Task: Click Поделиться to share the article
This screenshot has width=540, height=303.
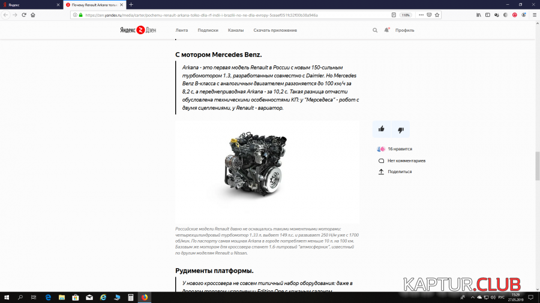Action: pyautogui.click(x=399, y=172)
